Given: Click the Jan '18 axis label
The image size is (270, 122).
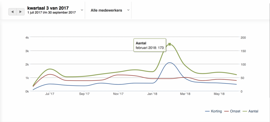Looking at the screenshot, I should (x=153, y=94).
